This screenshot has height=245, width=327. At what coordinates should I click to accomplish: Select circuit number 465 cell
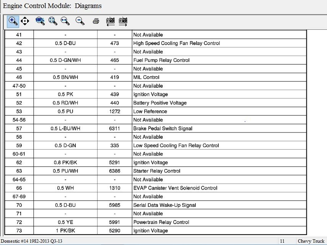(114, 60)
